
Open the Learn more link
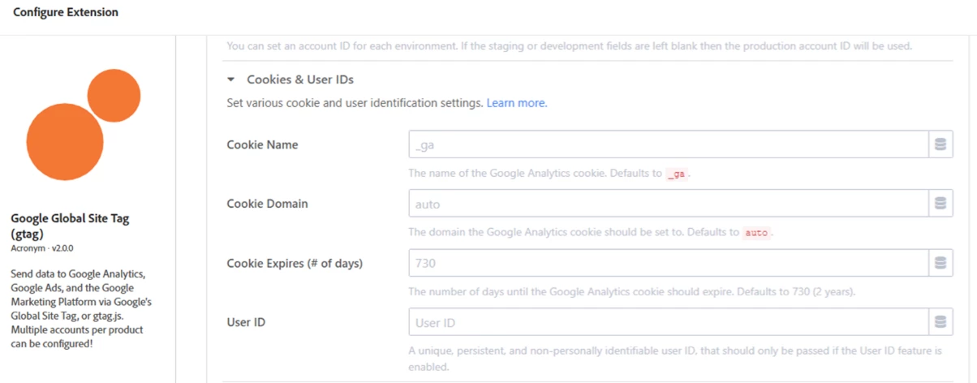(x=517, y=103)
